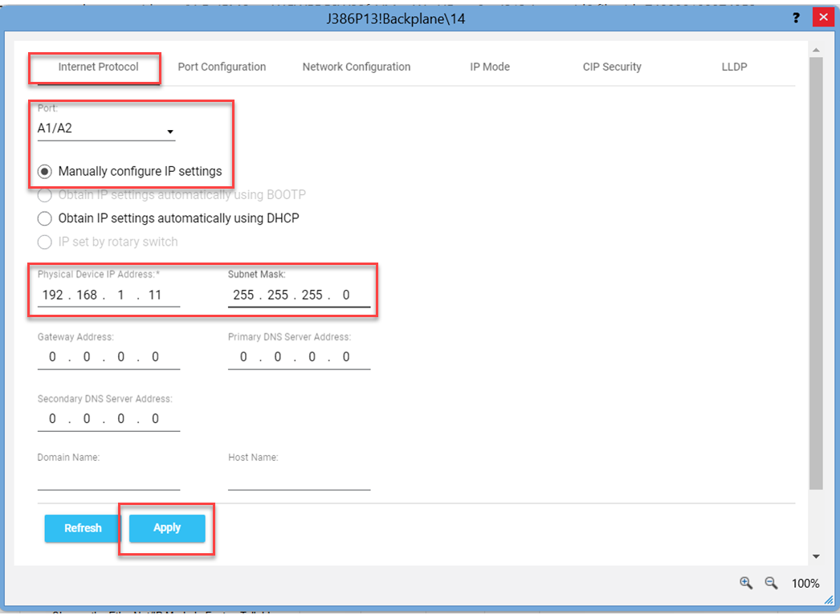The height and width of the screenshot is (615, 840).
Task: Click the Refresh button
Action: tap(82, 527)
